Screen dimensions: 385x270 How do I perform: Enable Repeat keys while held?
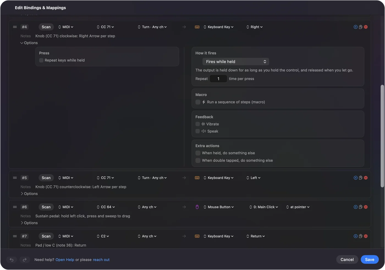tap(41, 60)
